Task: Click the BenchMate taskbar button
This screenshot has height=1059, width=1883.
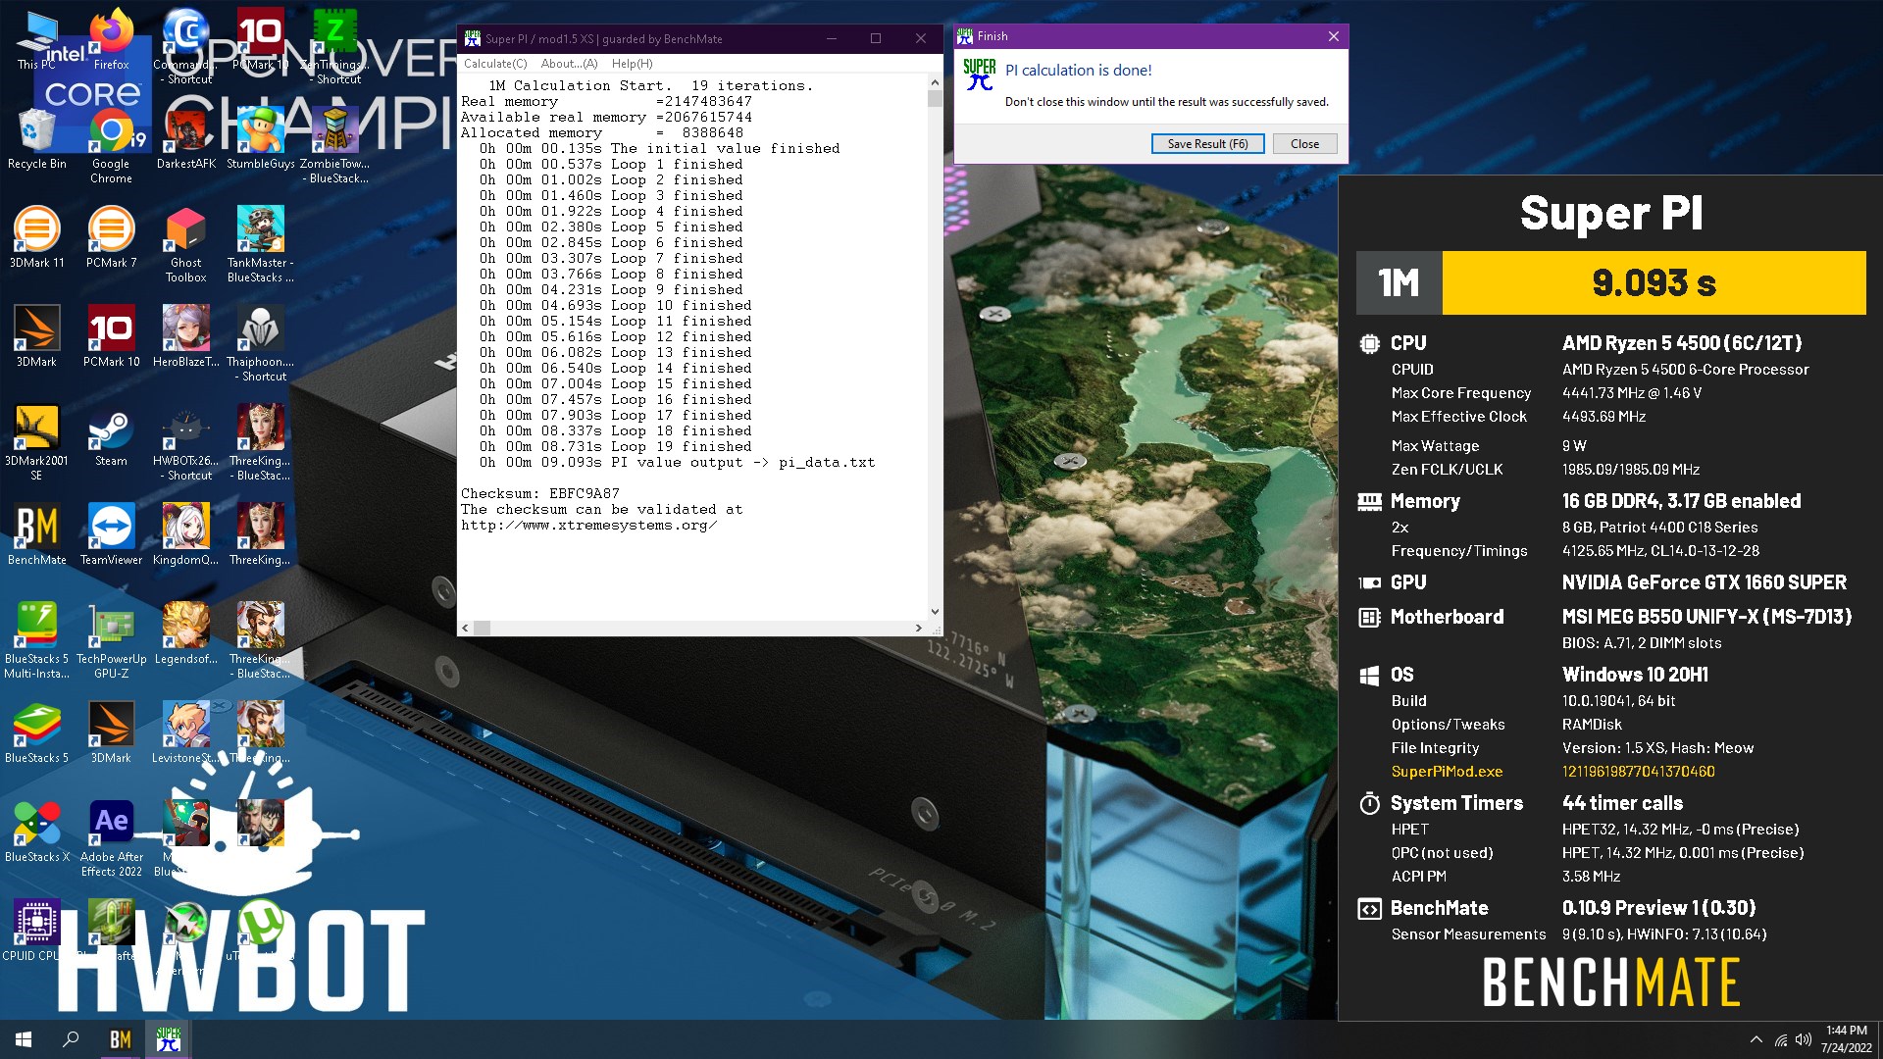Action: (x=121, y=1039)
